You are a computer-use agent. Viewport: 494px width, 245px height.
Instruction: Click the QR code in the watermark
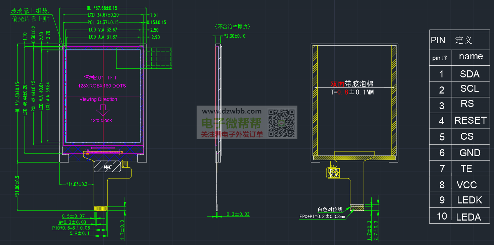282,123
